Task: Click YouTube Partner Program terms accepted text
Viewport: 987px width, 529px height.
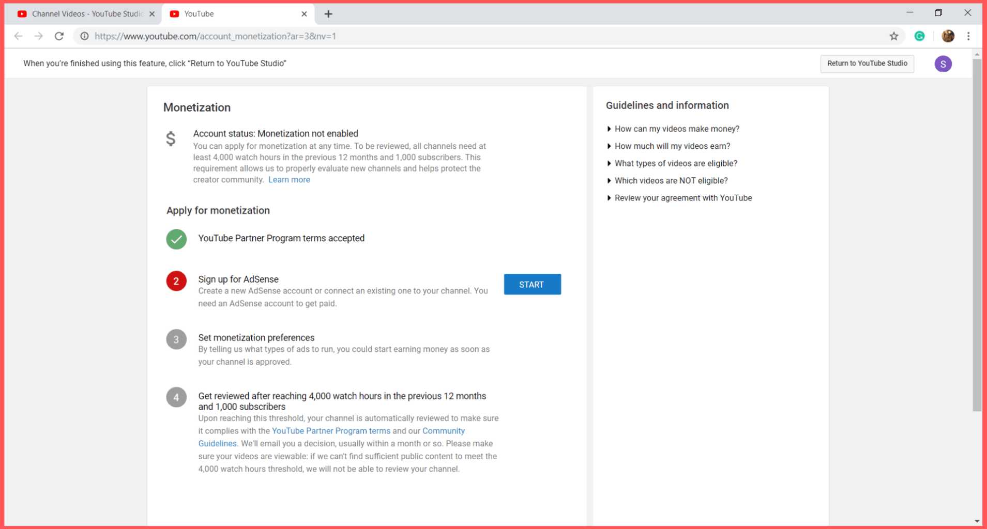Action: coord(281,238)
